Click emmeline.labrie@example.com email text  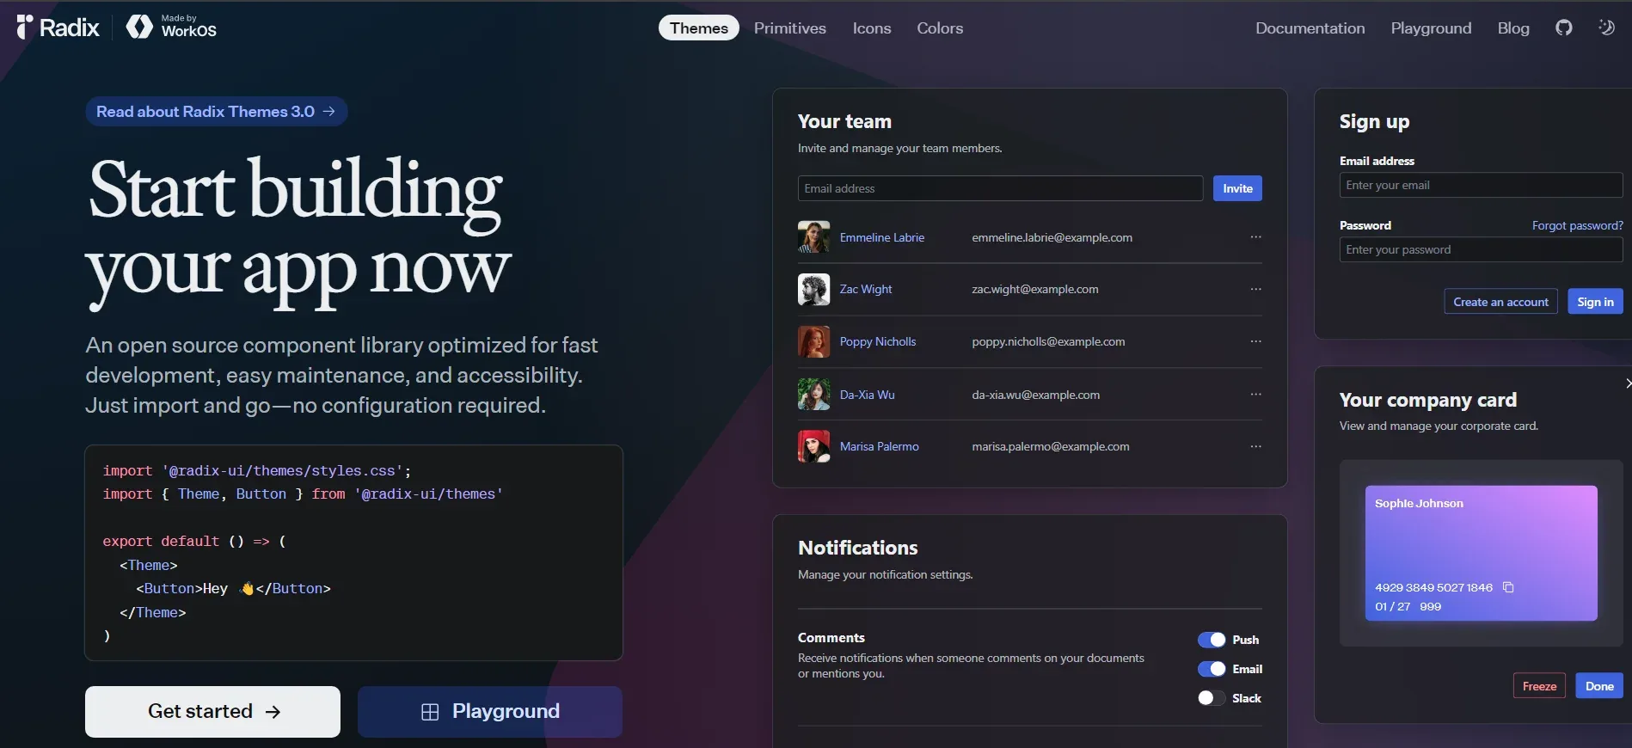[1052, 237]
